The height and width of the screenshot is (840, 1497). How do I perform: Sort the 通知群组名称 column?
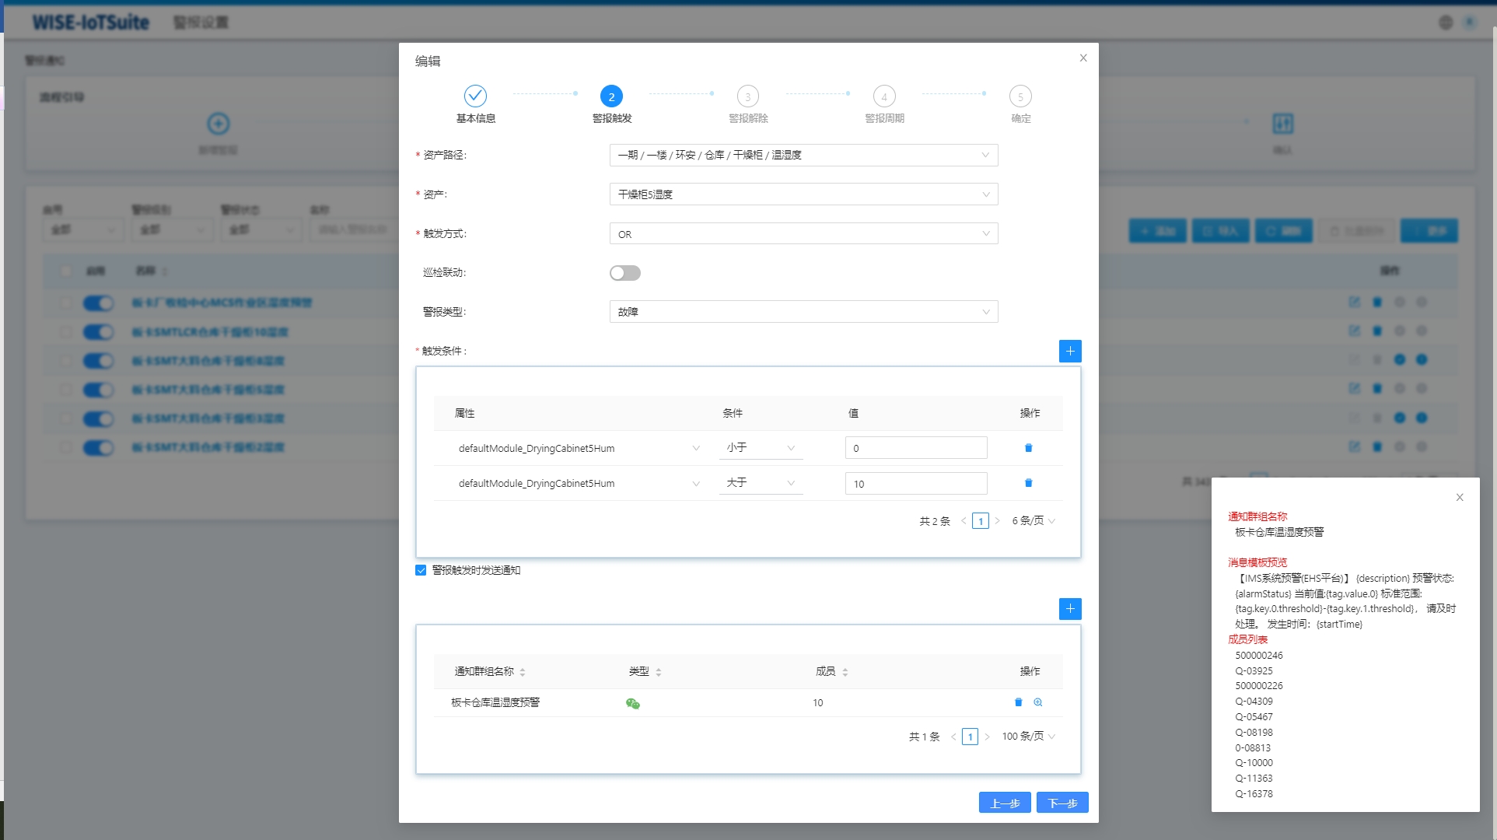click(523, 672)
